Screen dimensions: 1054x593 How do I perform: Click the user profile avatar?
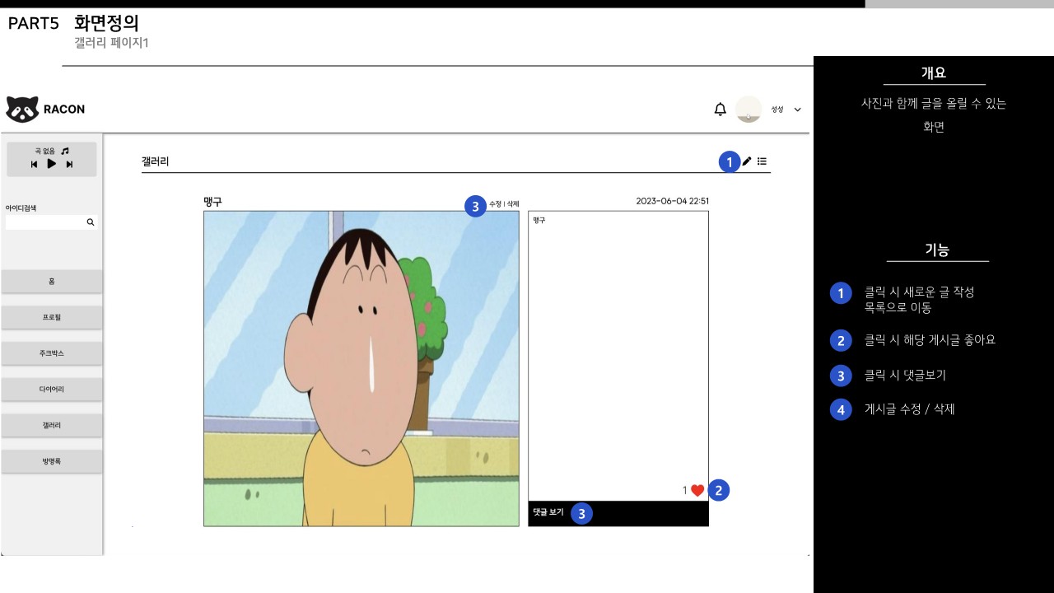click(749, 110)
